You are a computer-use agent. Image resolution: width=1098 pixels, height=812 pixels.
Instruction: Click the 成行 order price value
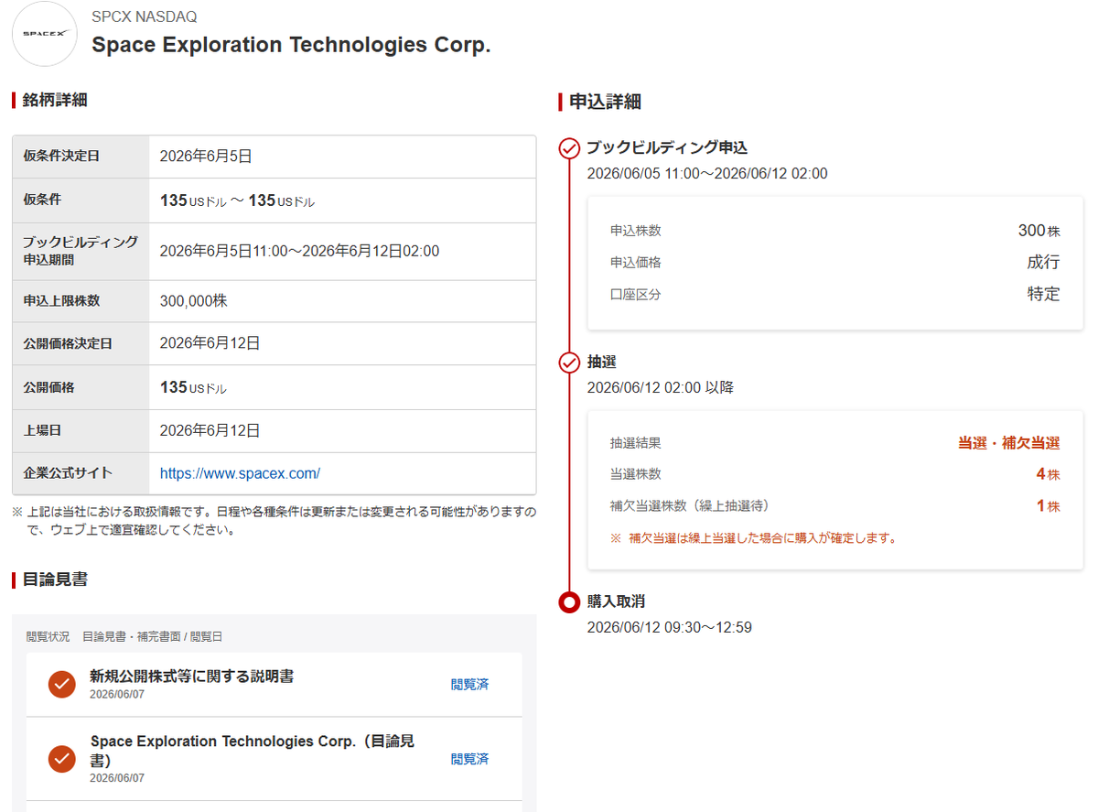pyautogui.click(x=1043, y=263)
